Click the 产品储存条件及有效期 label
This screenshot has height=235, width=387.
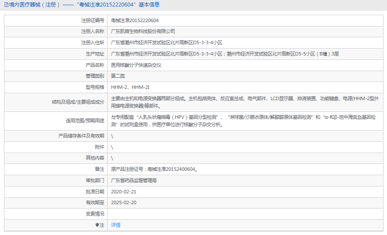pos(81,136)
